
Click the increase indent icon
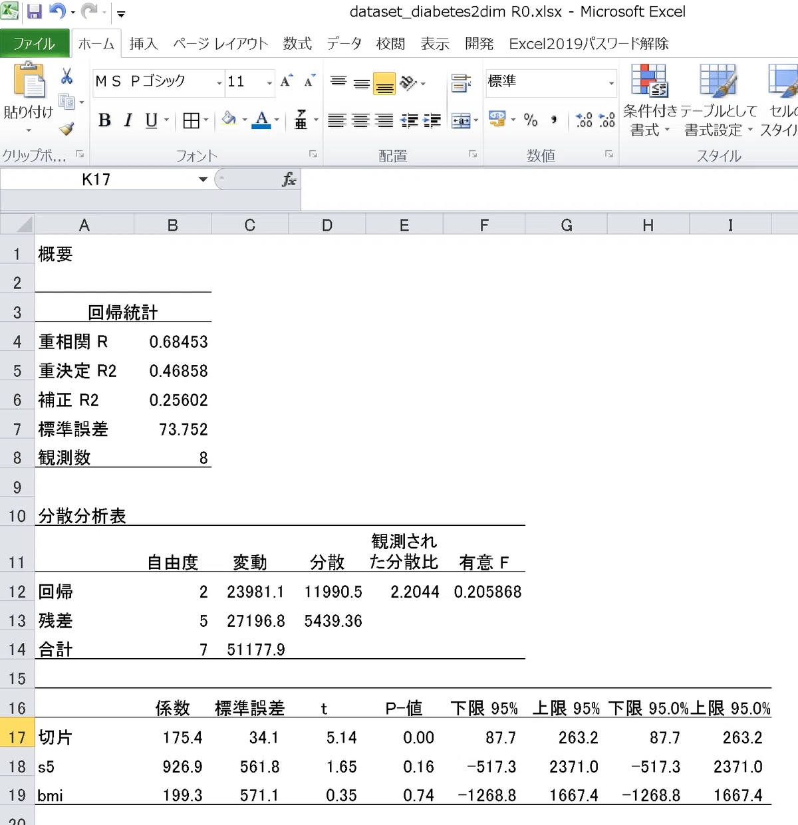432,120
